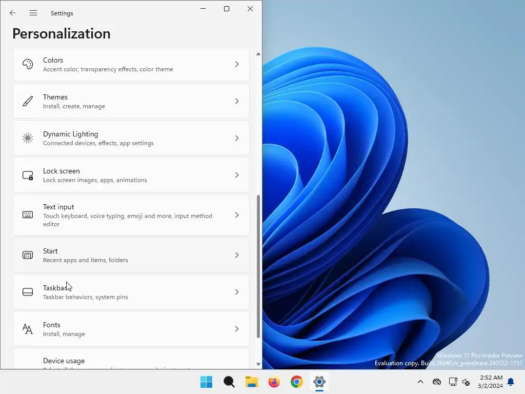The height and width of the screenshot is (394, 525).
Task: Click the muted volume tray icon
Action: click(x=466, y=382)
